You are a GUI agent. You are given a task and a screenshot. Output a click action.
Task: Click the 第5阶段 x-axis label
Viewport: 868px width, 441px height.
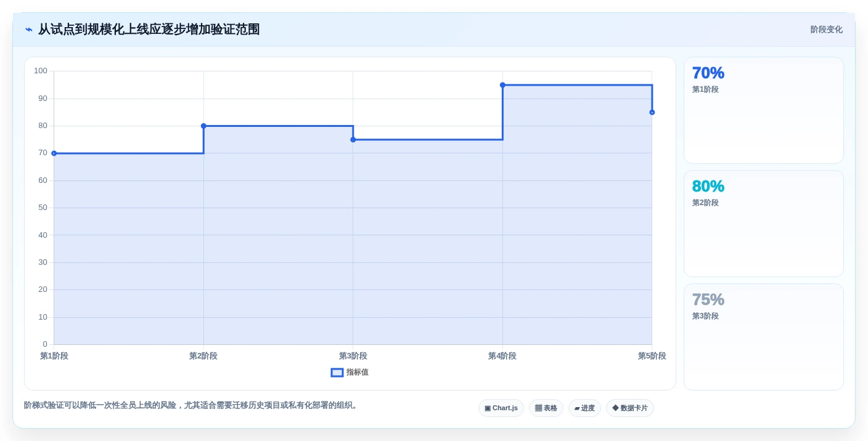[652, 356]
